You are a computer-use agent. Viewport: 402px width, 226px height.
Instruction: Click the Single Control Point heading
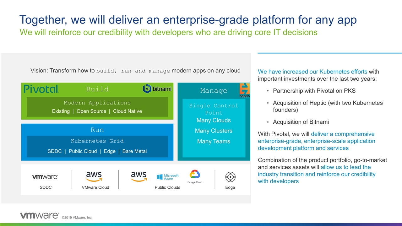(214, 109)
